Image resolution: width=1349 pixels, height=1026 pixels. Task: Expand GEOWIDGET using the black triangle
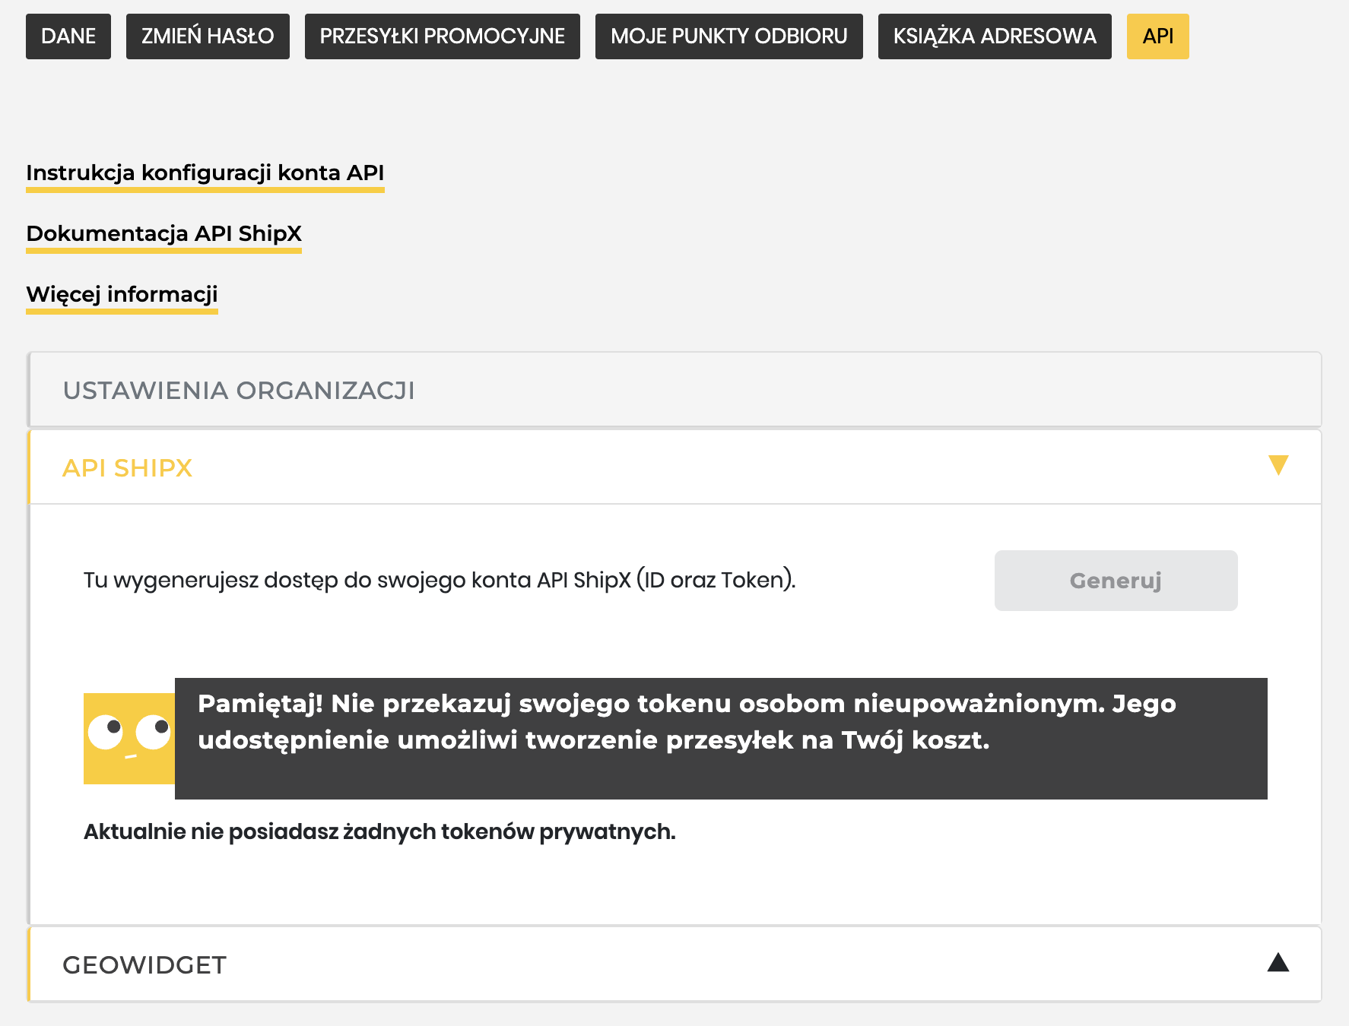point(1278,963)
